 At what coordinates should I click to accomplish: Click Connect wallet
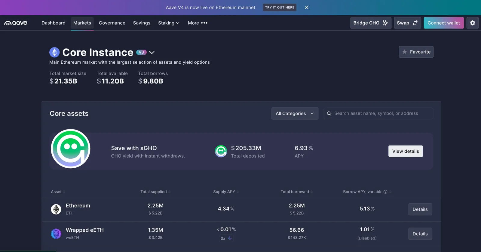(x=444, y=23)
